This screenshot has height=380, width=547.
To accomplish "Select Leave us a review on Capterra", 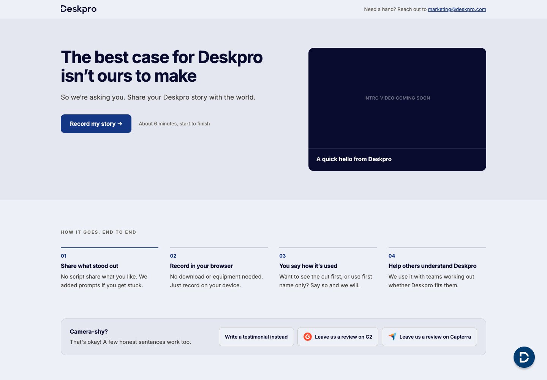I will click(x=429, y=337).
